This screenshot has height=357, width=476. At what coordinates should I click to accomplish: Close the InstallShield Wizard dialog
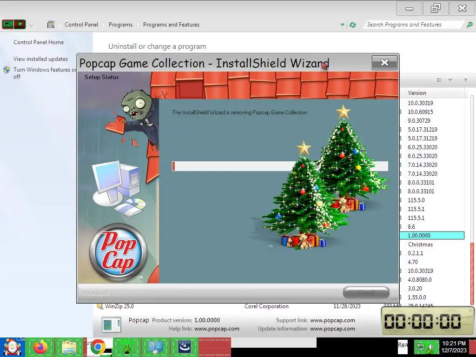pos(384,63)
